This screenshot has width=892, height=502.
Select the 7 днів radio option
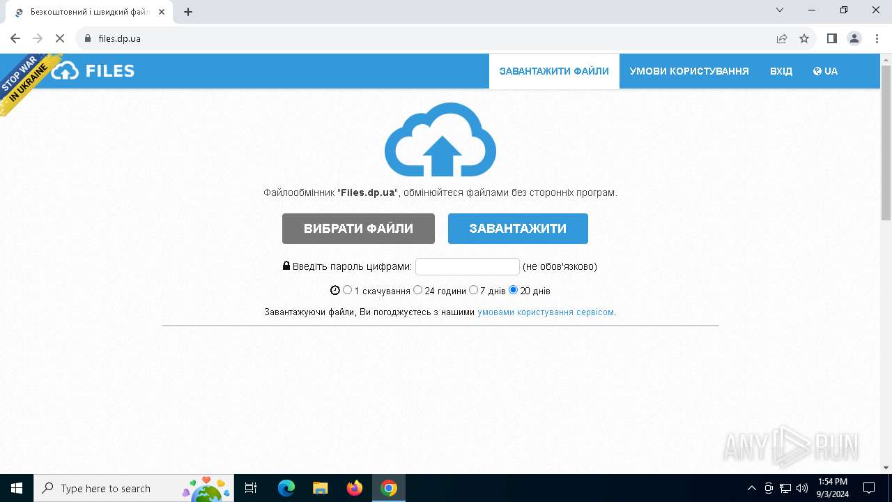click(473, 290)
